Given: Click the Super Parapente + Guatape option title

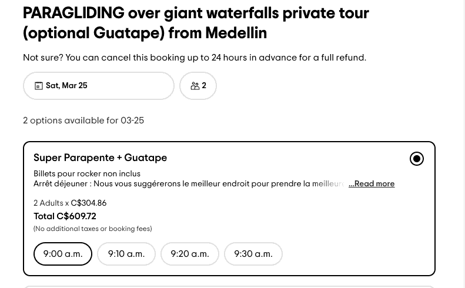Looking at the screenshot, I should click(101, 158).
